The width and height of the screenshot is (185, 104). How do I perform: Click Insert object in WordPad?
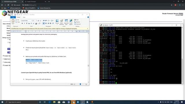click(x=71, y=22)
